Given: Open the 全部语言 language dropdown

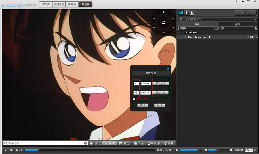Looking at the screenshot, I should pyautogui.click(x=216, y=28).
